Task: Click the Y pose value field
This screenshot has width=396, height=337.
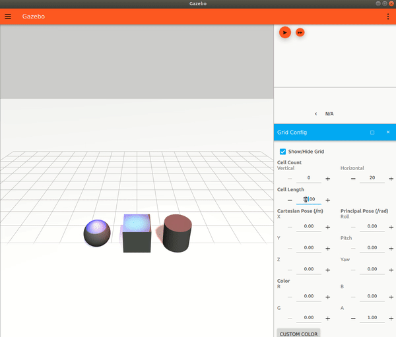Action: 309,248
